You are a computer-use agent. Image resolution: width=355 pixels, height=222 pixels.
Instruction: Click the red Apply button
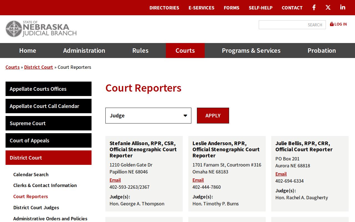[213, 115]
